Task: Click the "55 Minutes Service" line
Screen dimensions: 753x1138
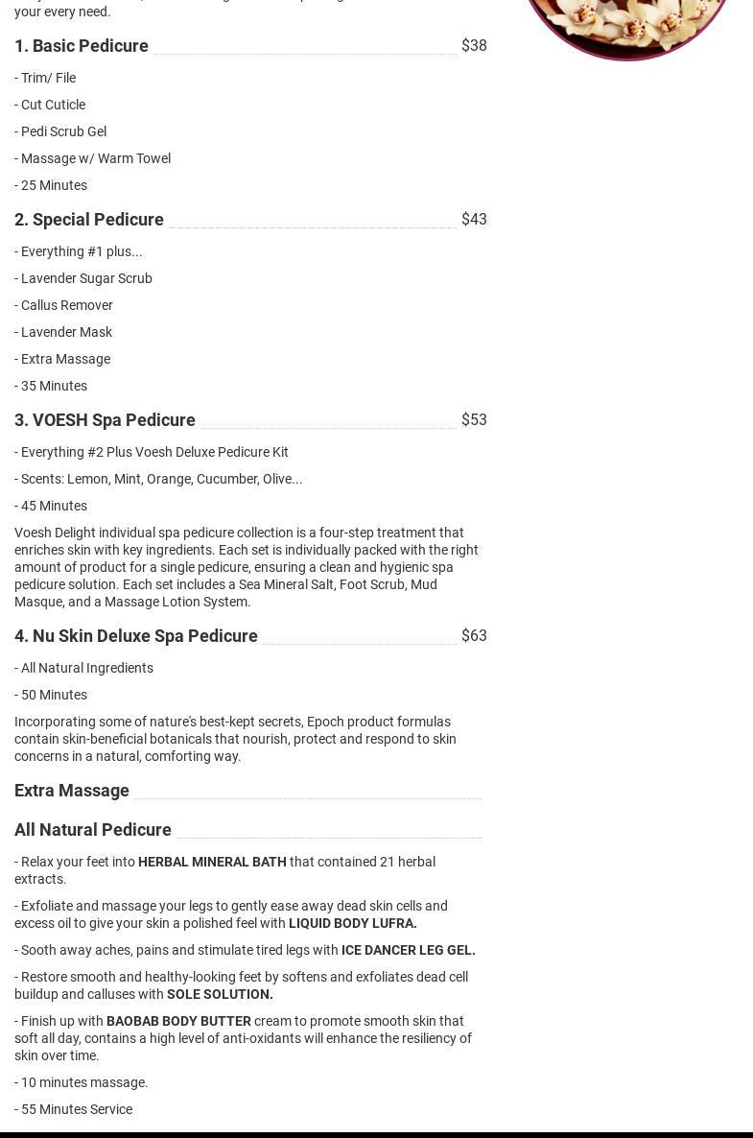Action: [77, 1109]
